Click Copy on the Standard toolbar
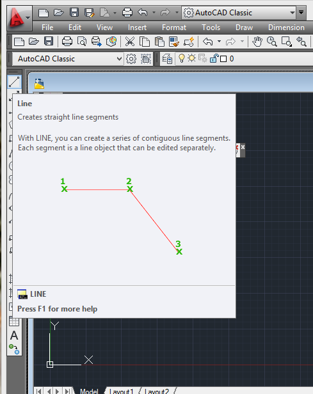 pyautogui.click(x=145, y=42)
